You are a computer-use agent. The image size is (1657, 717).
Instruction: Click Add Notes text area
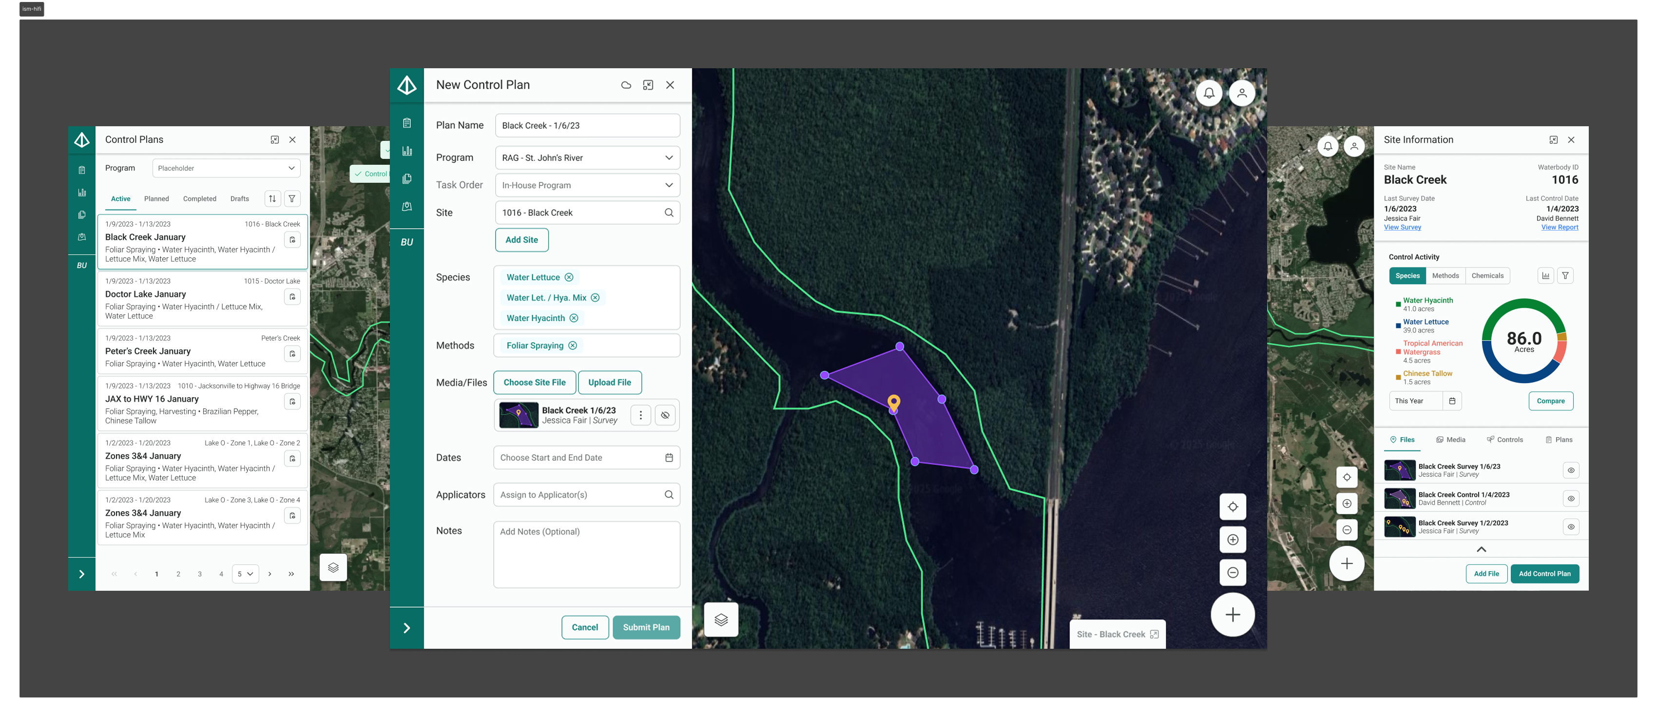click(586, 555)
